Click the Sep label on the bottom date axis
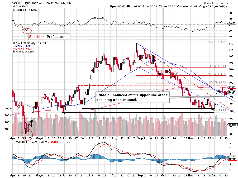 140,175
